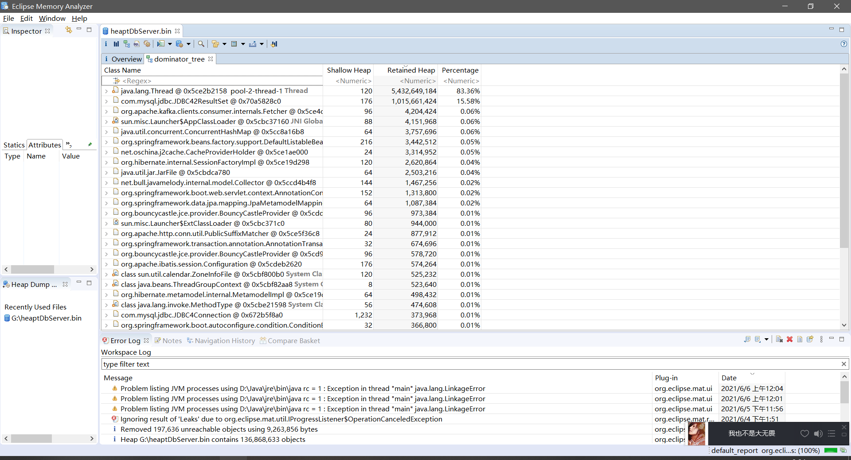Open the Compare Basket tab

pos(290,340)
